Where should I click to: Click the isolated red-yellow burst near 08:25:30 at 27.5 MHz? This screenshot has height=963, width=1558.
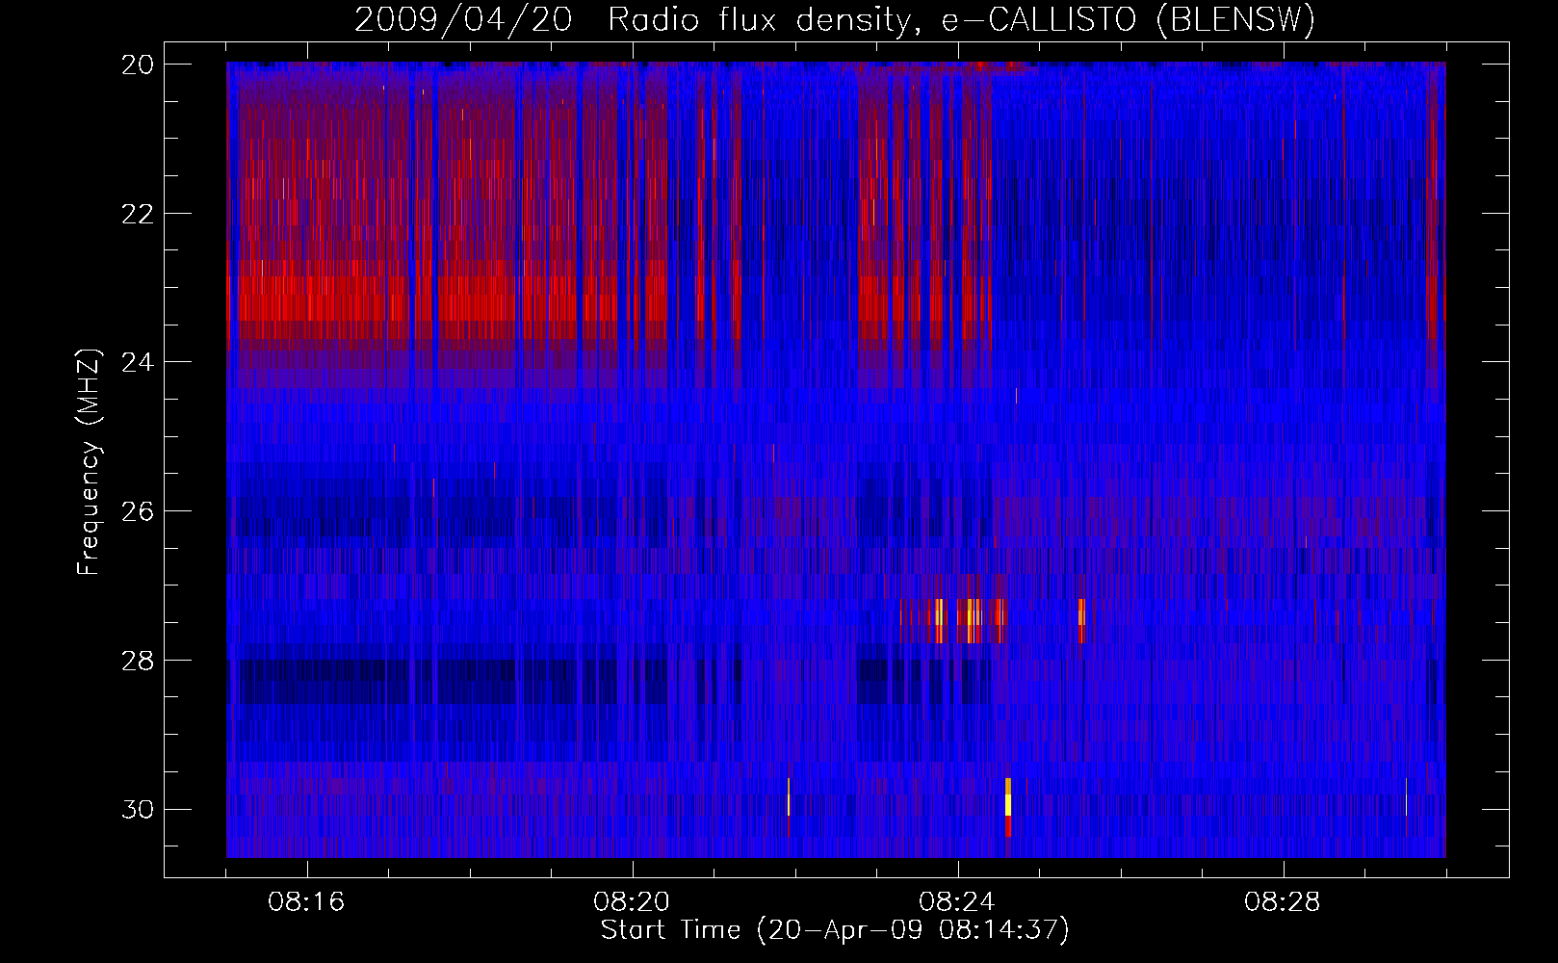[x=1081, y=620]
